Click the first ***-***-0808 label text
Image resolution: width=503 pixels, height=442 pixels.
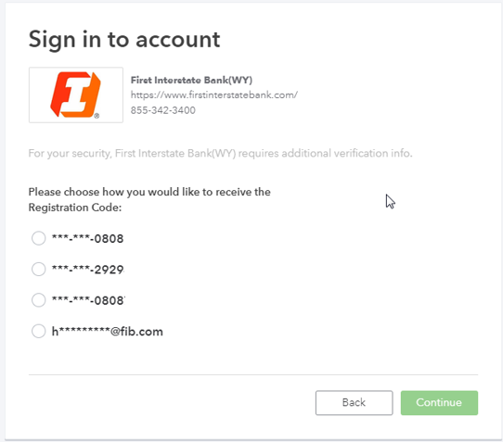(x=87, y=239)
